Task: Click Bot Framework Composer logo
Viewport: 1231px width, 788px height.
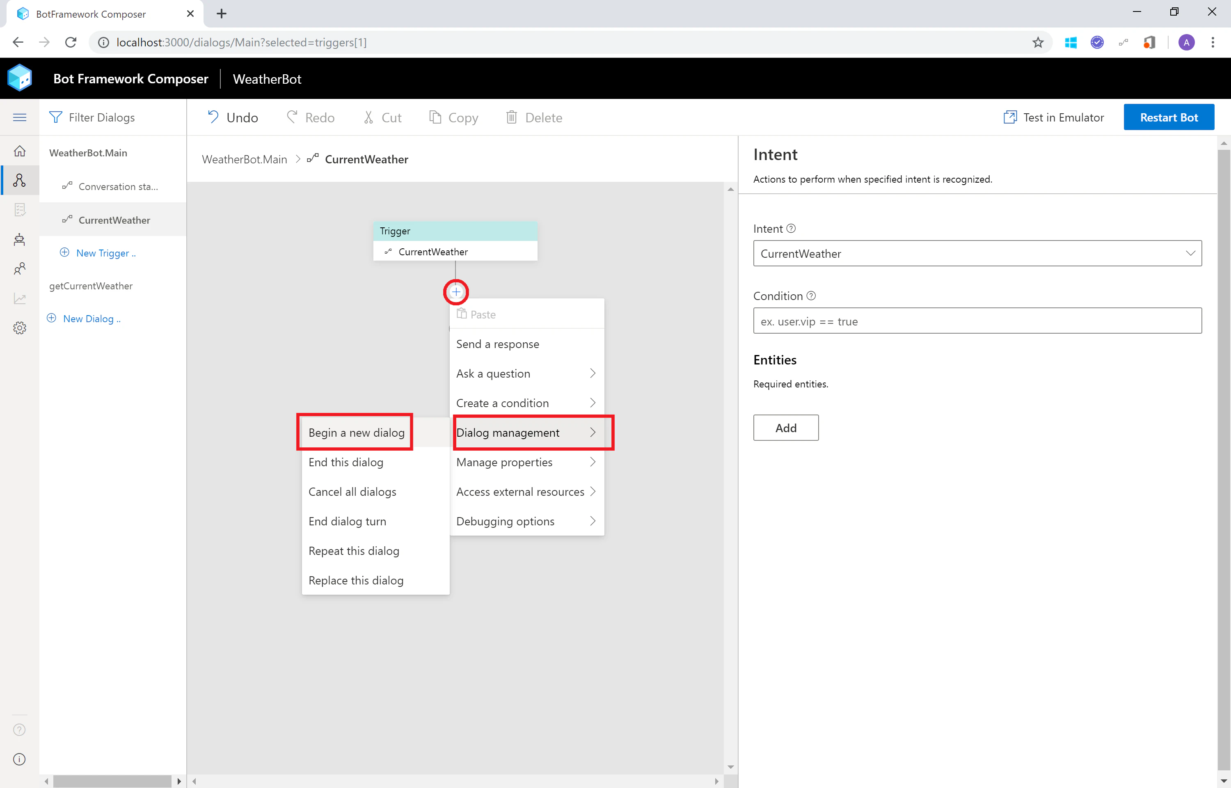Action: 20,78
